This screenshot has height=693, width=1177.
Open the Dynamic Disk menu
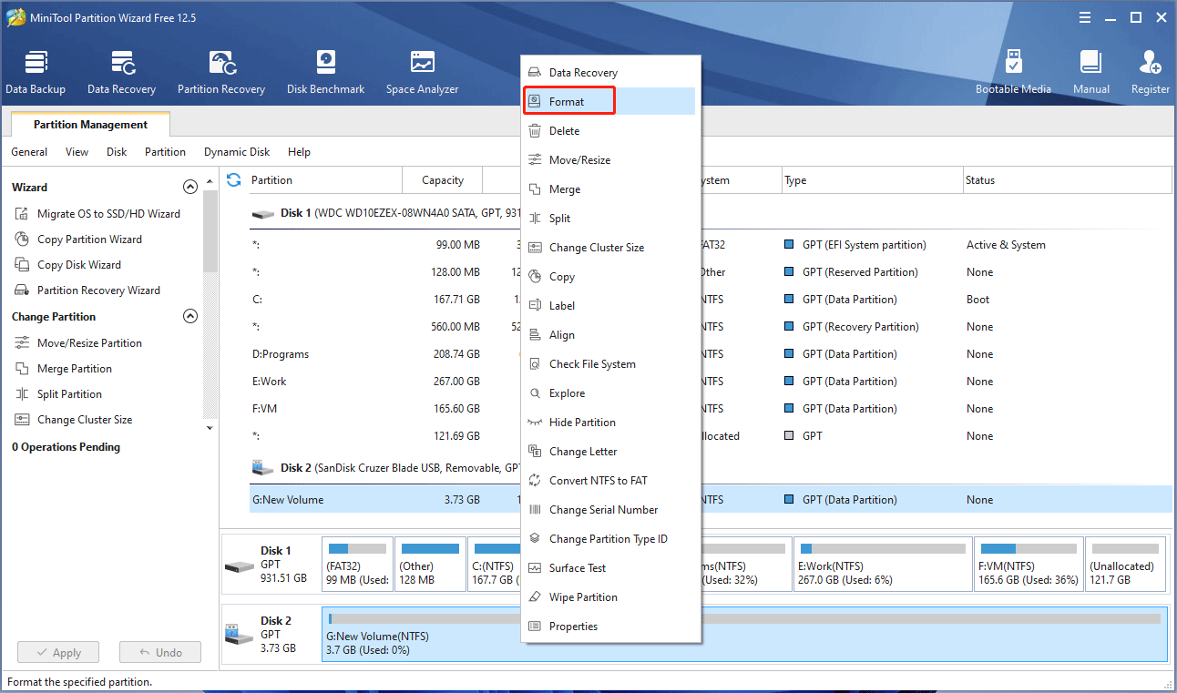237,152
